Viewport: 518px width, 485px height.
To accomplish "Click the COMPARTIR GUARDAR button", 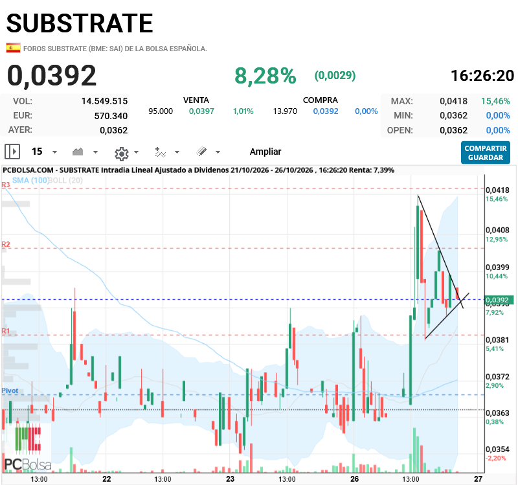I will click(x=485, y=153).
